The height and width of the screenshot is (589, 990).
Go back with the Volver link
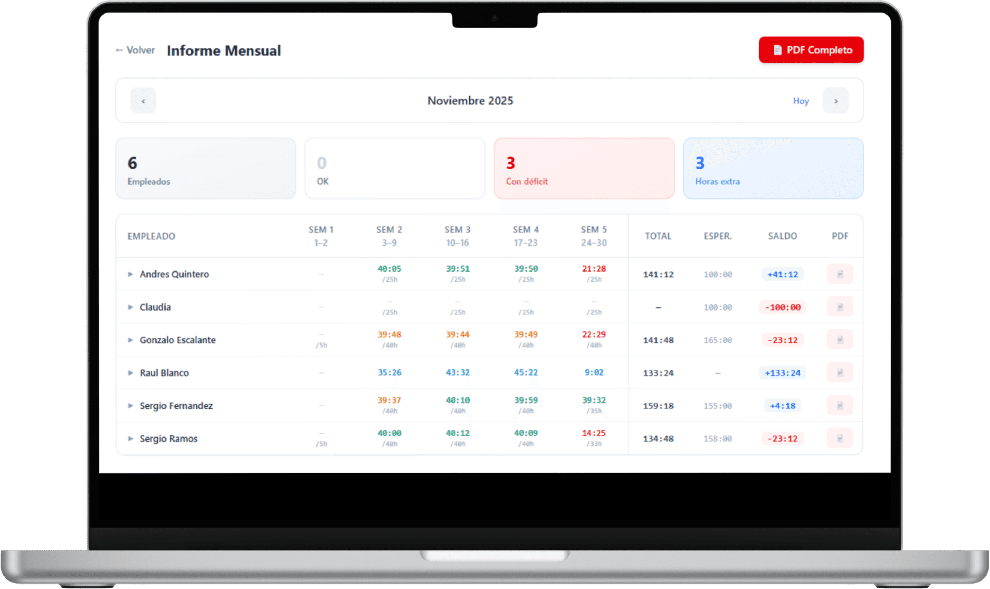coord(135,50)
